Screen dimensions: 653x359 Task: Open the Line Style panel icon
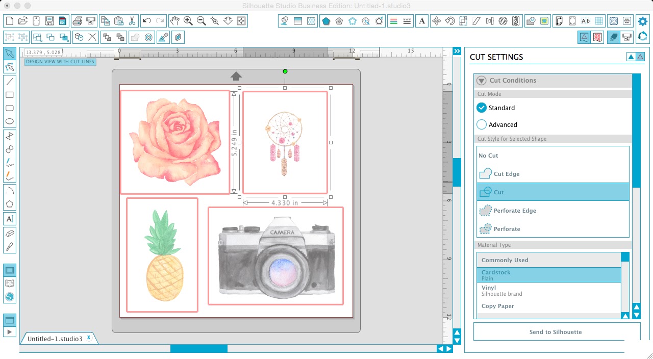[407, 21]
